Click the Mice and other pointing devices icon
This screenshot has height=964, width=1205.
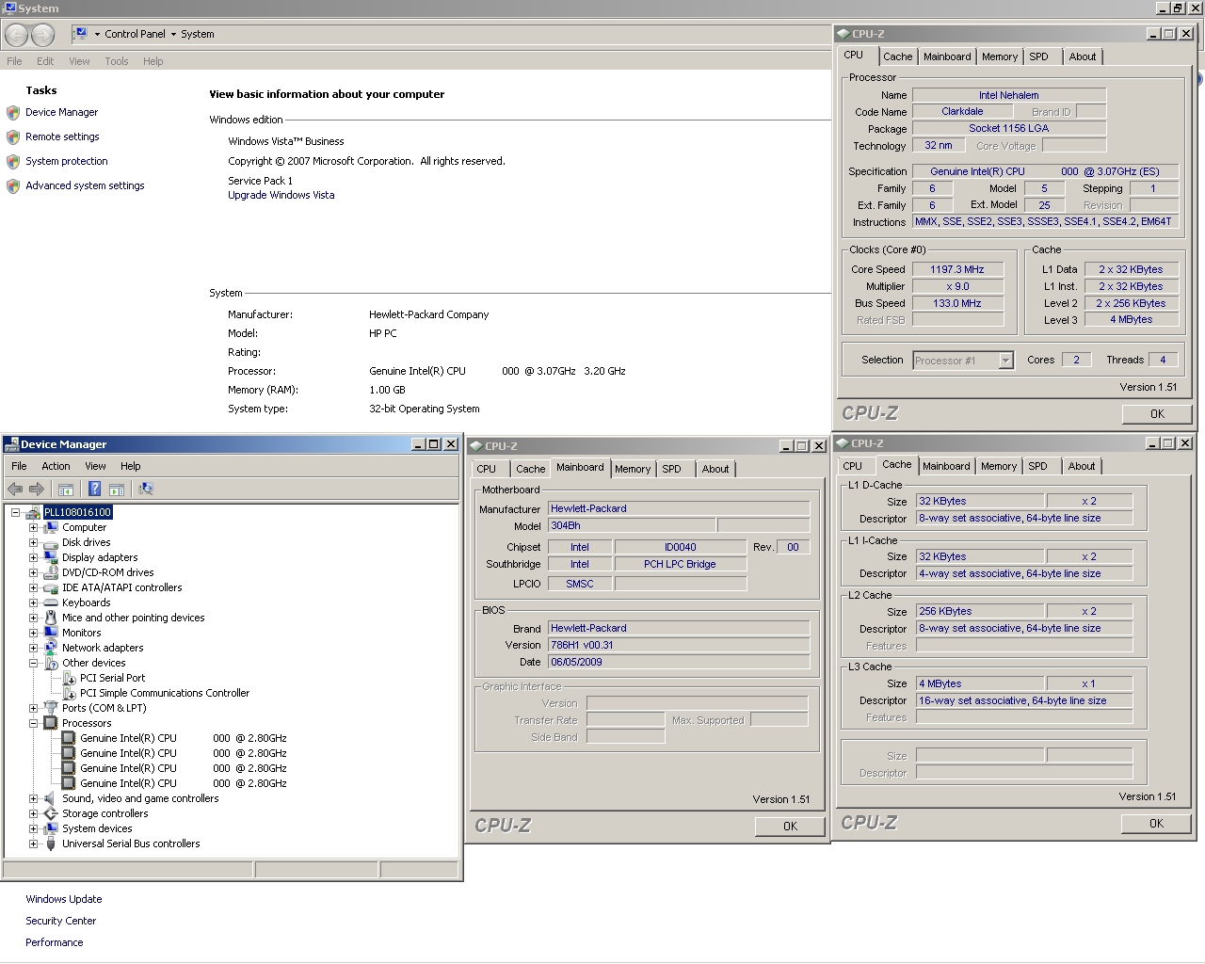(x=51, y=618)
